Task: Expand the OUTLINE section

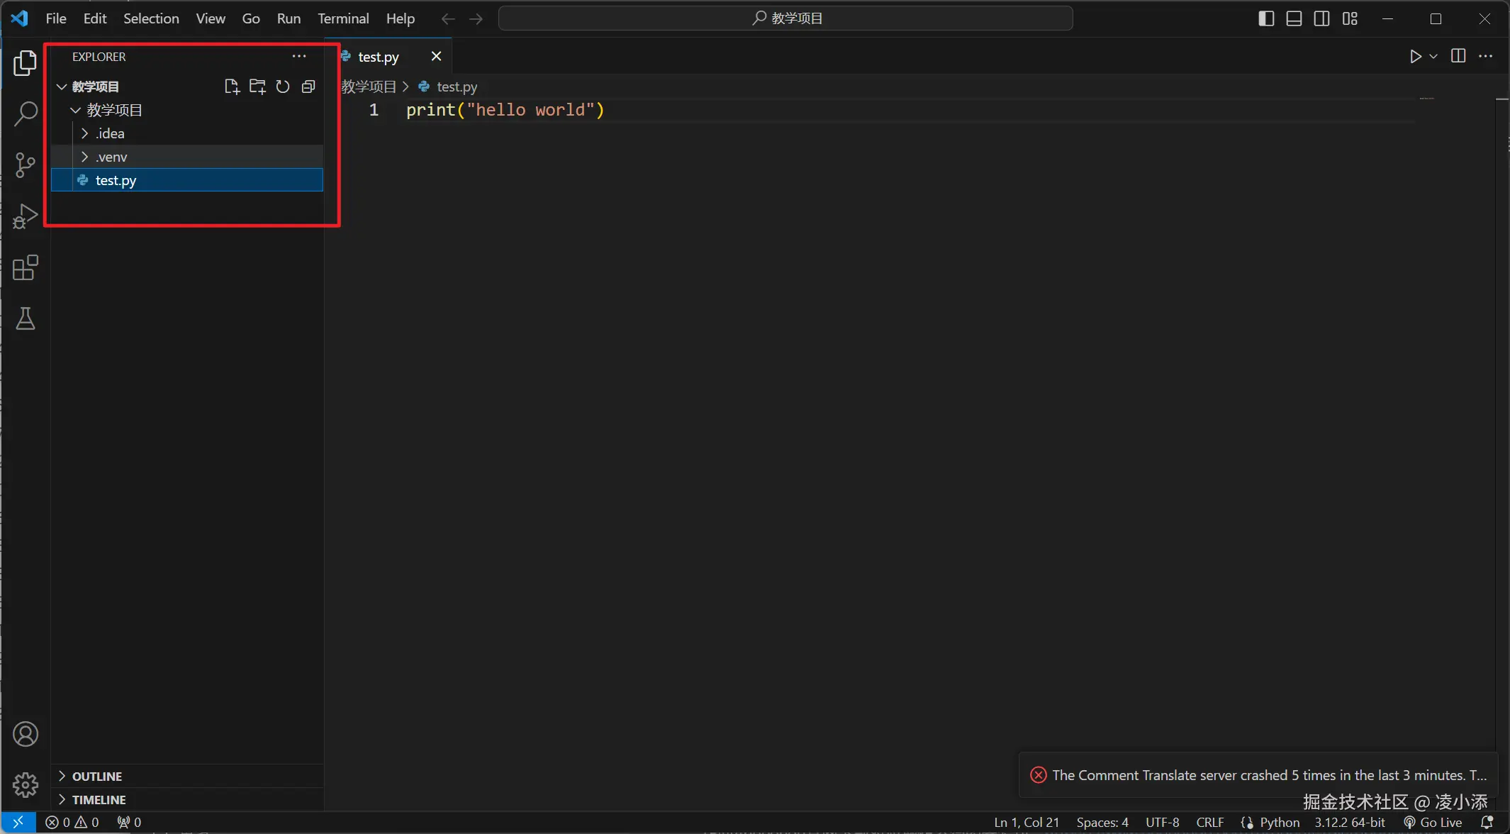Action: (97, 776)
